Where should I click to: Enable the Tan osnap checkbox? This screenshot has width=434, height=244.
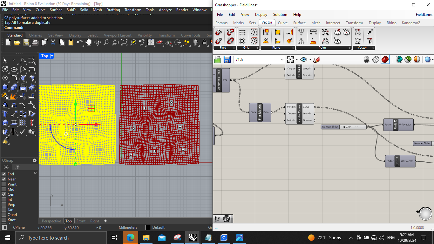[4, 210]
